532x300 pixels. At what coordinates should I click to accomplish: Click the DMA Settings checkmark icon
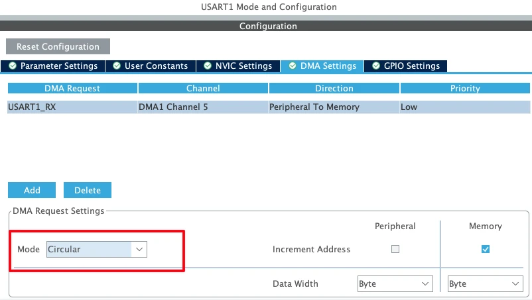tap(293, 66)
